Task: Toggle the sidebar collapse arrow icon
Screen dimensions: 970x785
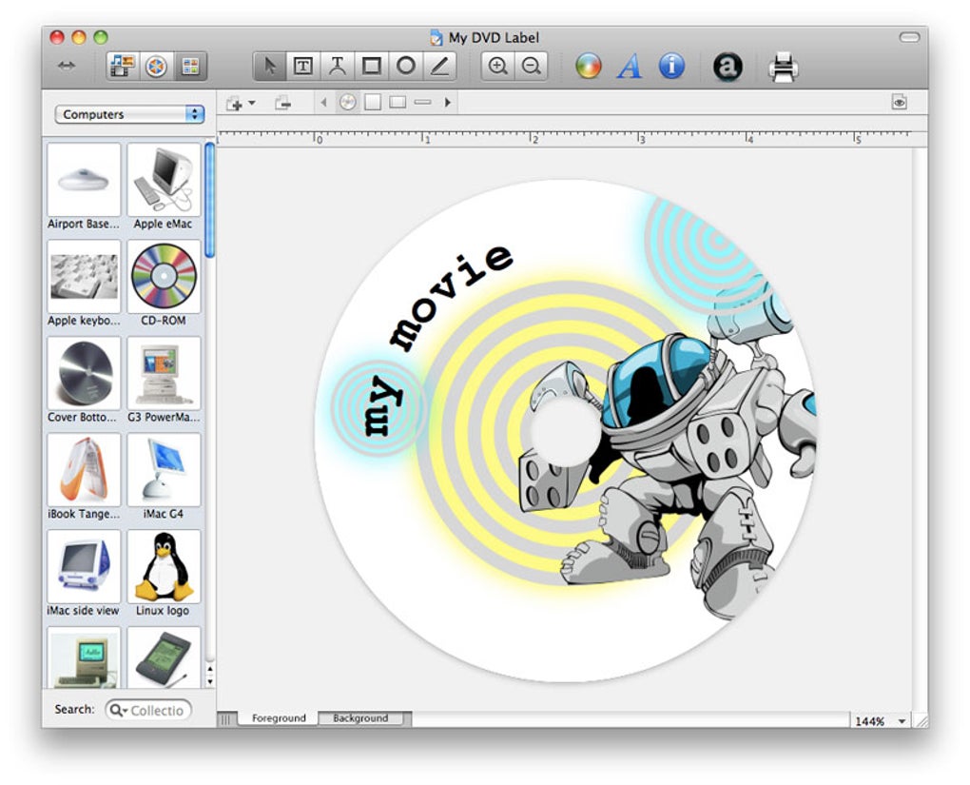Action: [67, 66]
